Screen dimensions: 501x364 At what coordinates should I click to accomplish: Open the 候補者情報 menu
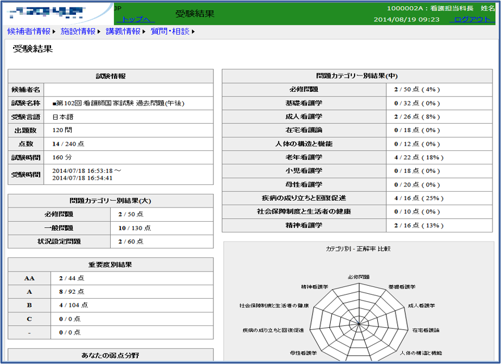click(x=29, y=31)
